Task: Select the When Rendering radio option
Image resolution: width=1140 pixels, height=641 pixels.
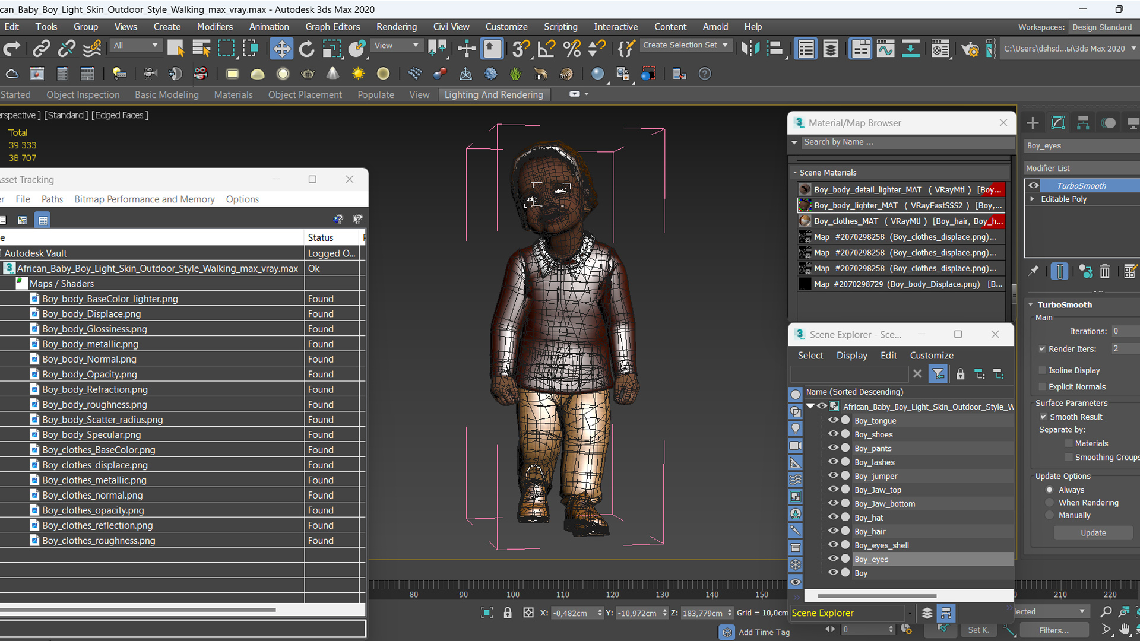Action: (x=1050, y=503)
